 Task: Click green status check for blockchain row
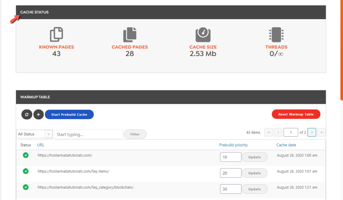click(x=25, y=187)
